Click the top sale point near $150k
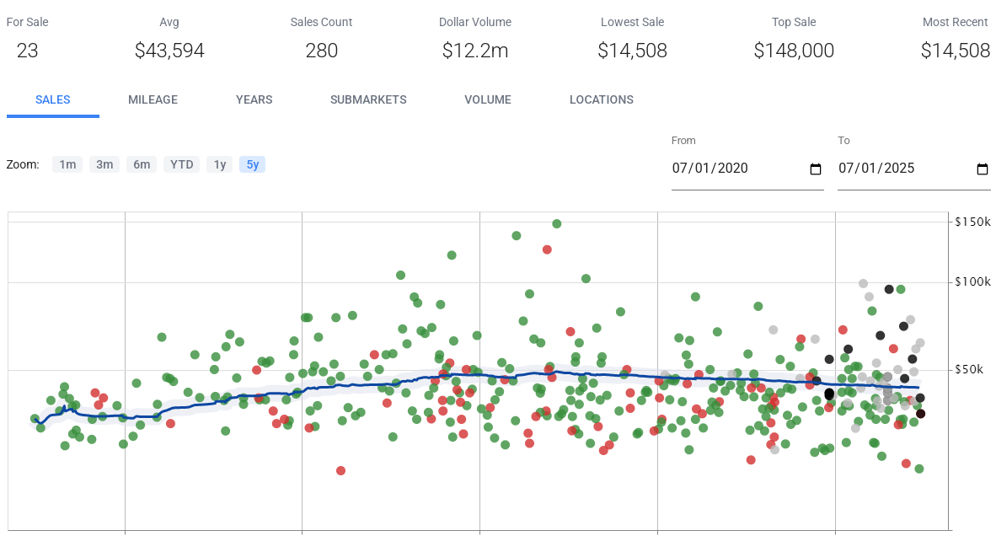This screenshot has width=996, height=536. 557,223
